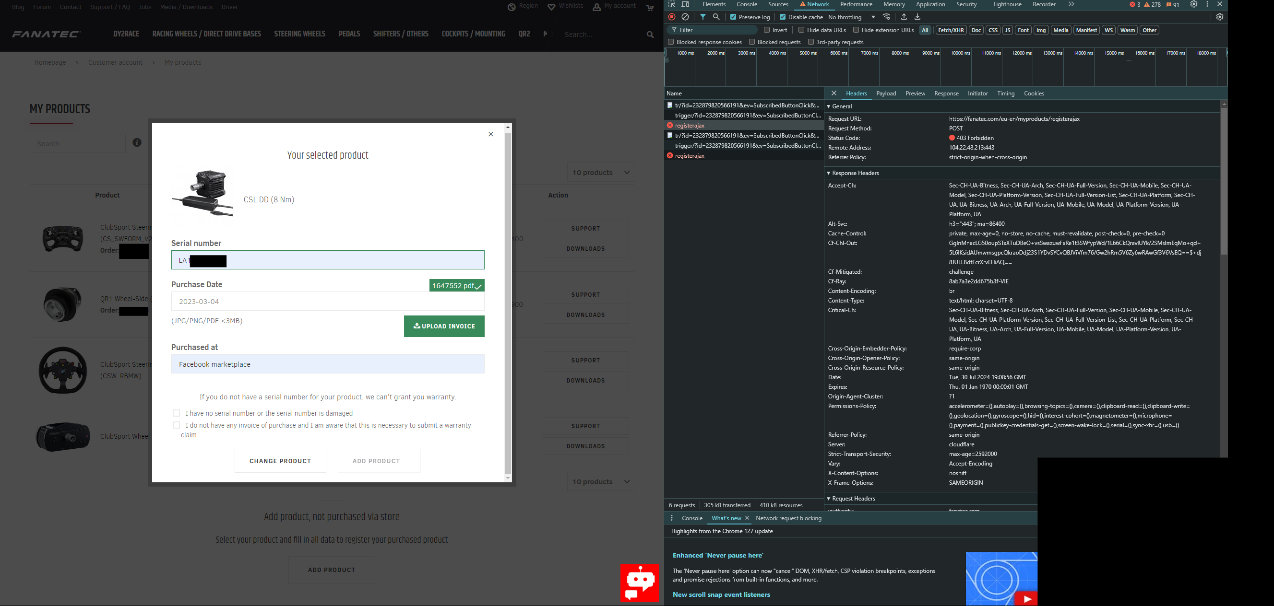Viewport: 1274px width, 606px height.
Task: Open top '10 products' dropdown
Action: point(600,173)
